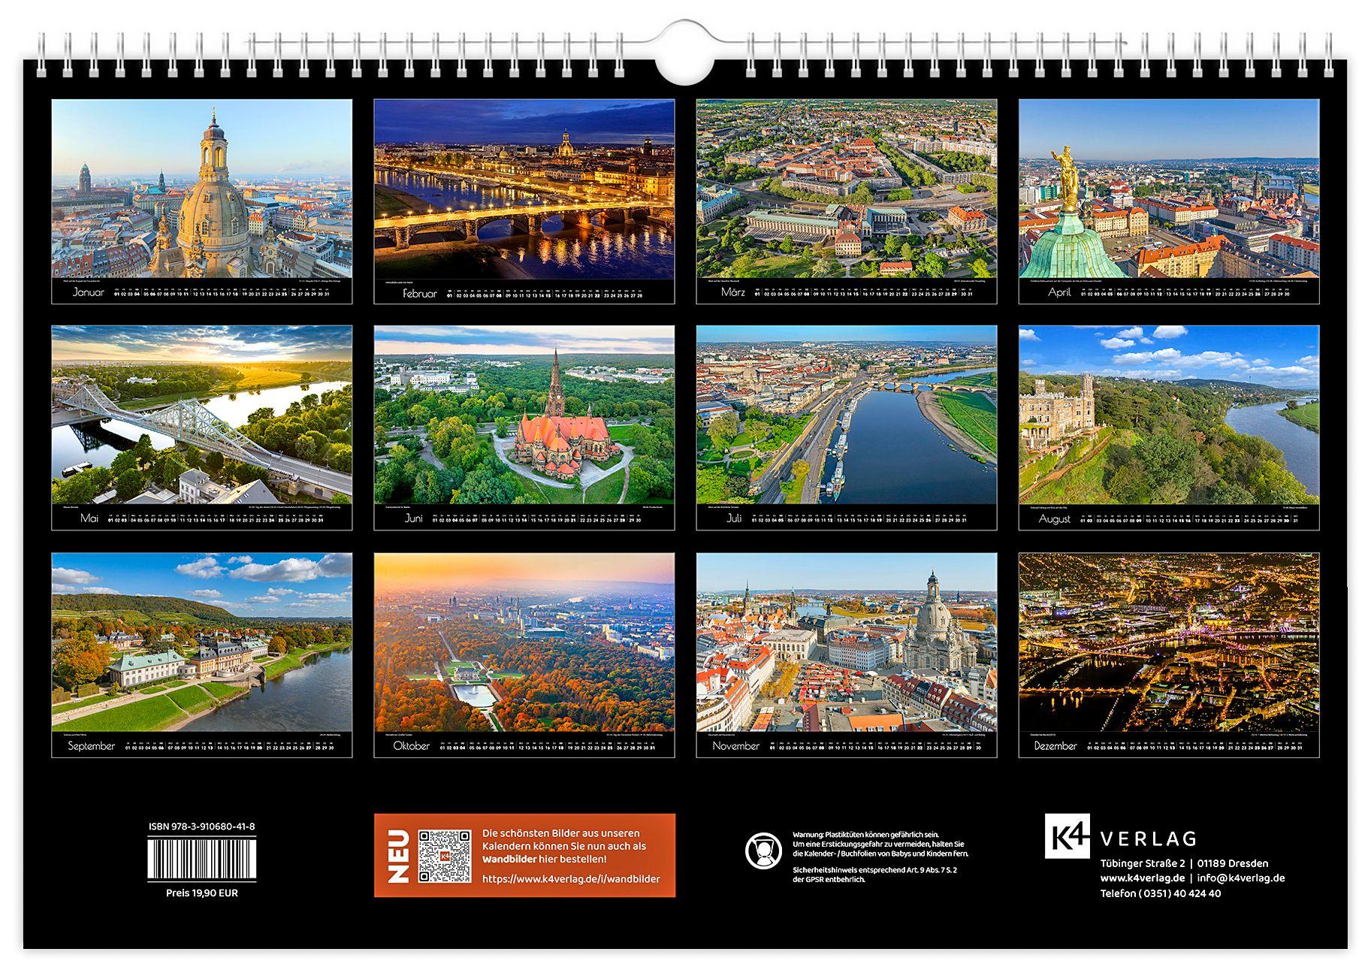Select date 14 in the Juni date strip

pyautogui.click(x=524, y=521)
